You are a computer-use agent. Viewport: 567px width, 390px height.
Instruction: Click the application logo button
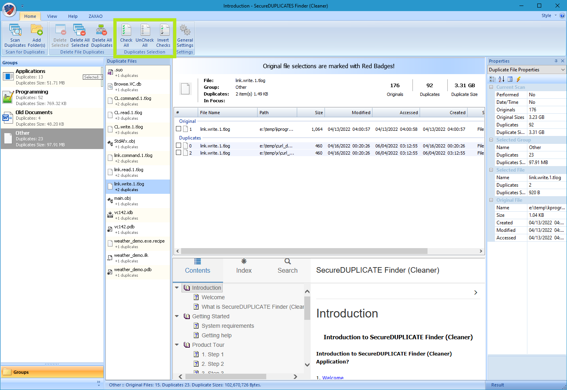click(9, 9)
